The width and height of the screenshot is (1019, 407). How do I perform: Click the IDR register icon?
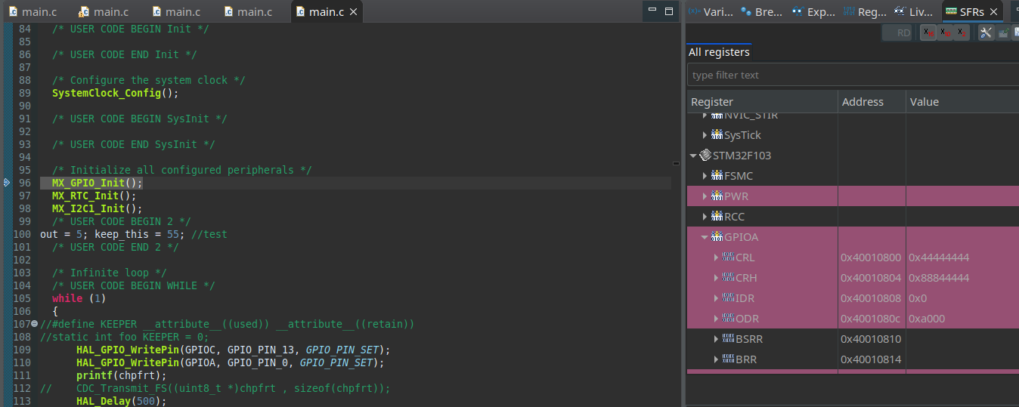click(x=728, y=298)
